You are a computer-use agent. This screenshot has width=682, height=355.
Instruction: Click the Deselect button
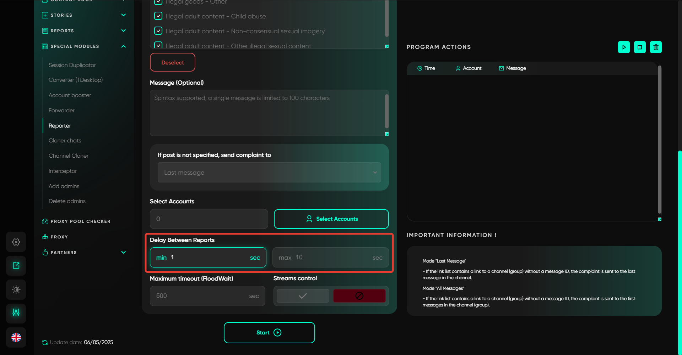click(173, 62)
